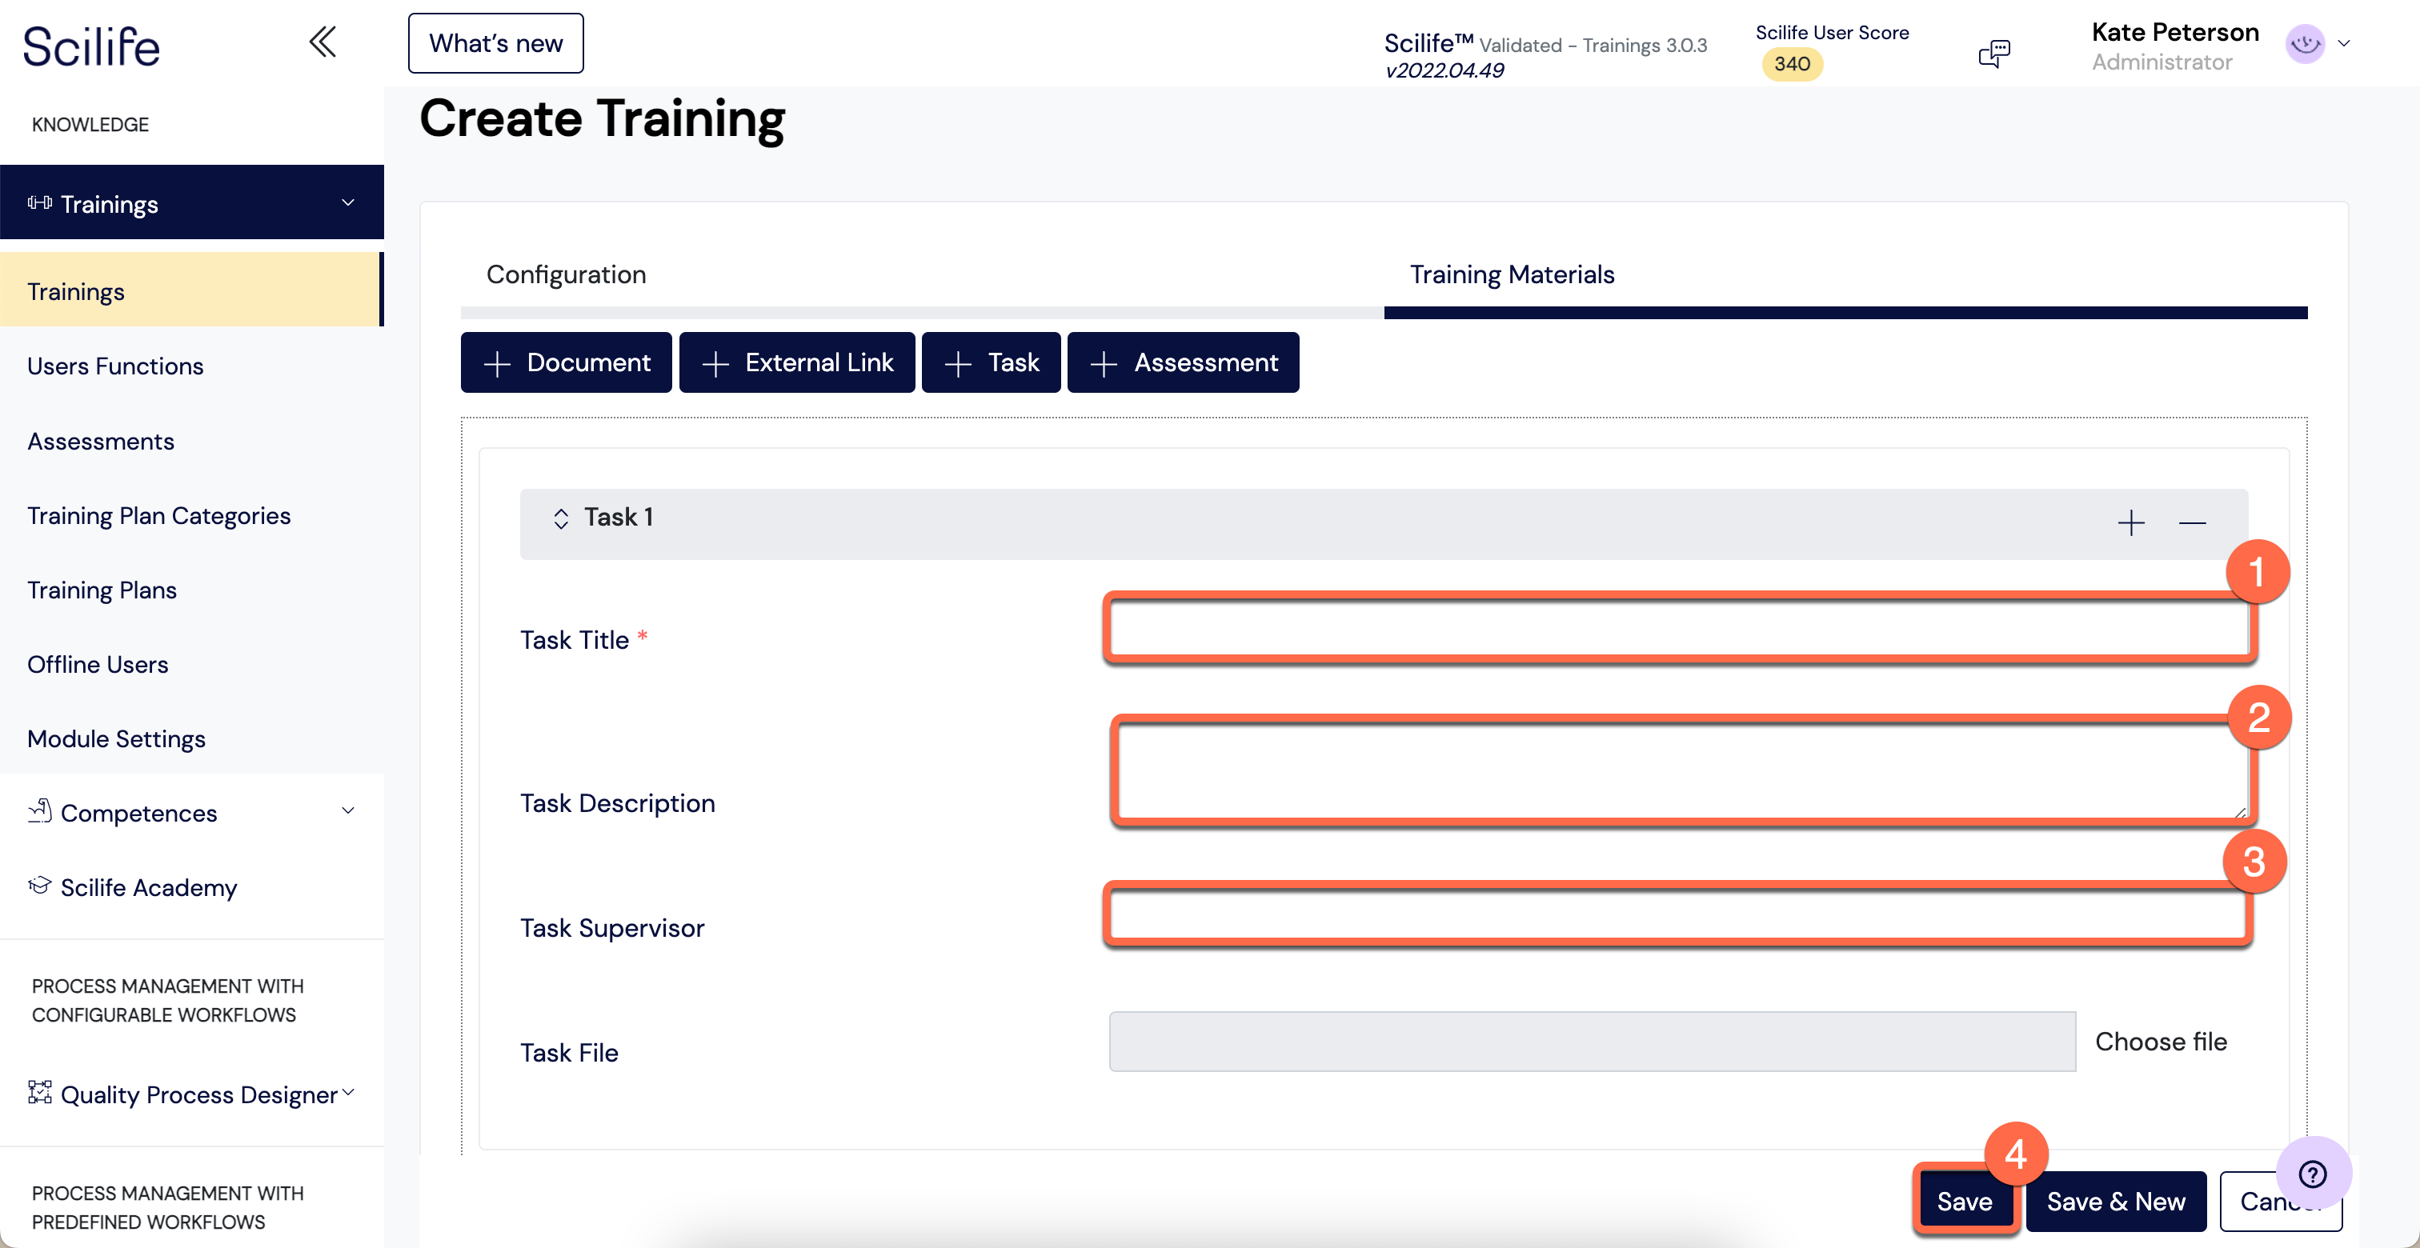
Task: Open the chat messages icon
Action: click(1993, 54)
